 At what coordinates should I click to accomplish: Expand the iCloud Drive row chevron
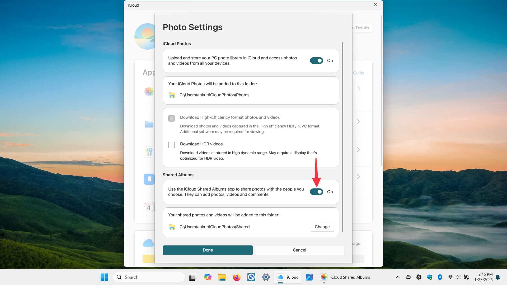point(358,122)
